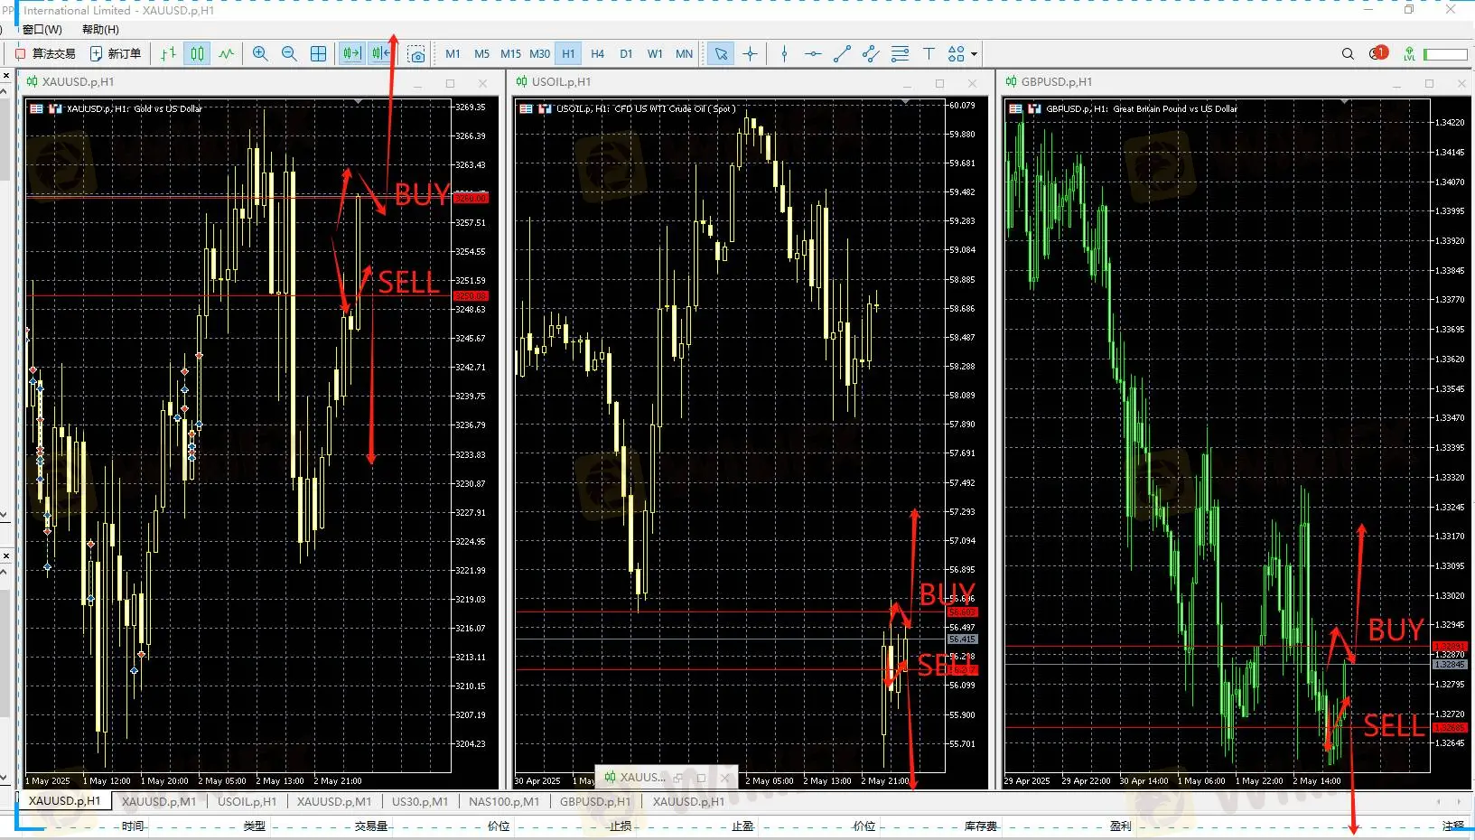Viewport: 1475px width, 840px height.
Task: Pick the trendline drawing tool
Action: click(842, 54)
